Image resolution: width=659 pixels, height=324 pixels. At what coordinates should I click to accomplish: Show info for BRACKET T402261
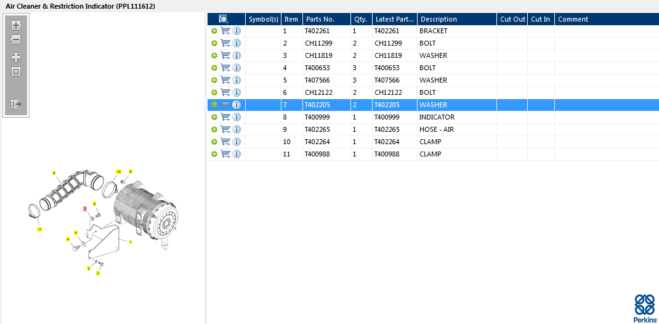(237, 31)
